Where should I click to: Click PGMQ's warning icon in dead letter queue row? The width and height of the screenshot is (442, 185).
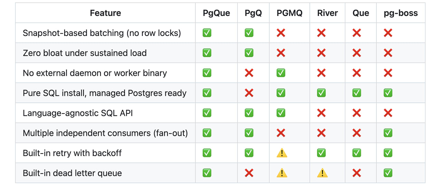[282, 173]
